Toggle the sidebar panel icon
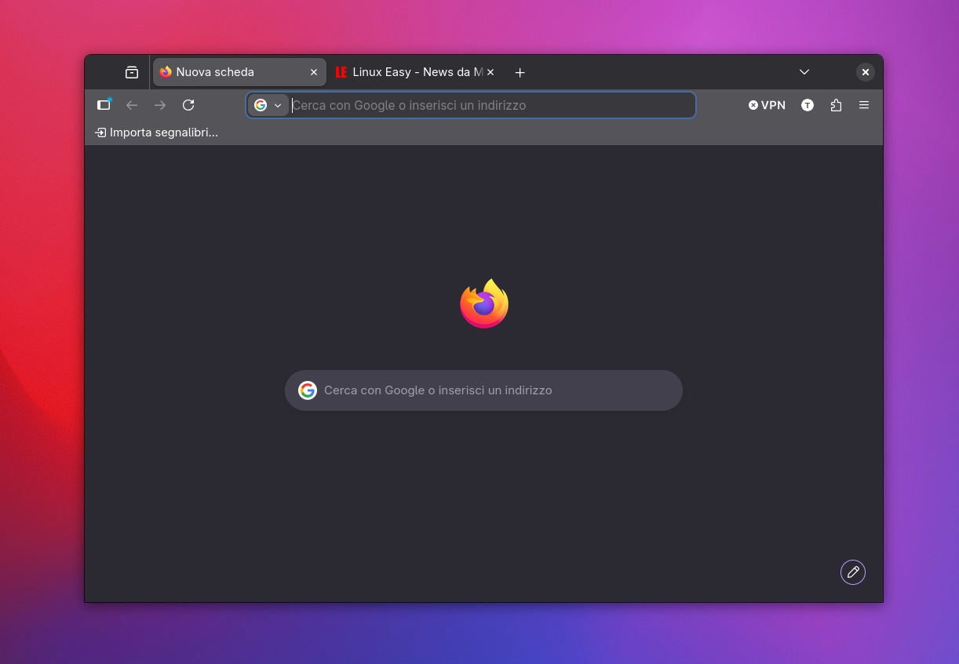Screen dimensions: 959x664 (104, 105)
